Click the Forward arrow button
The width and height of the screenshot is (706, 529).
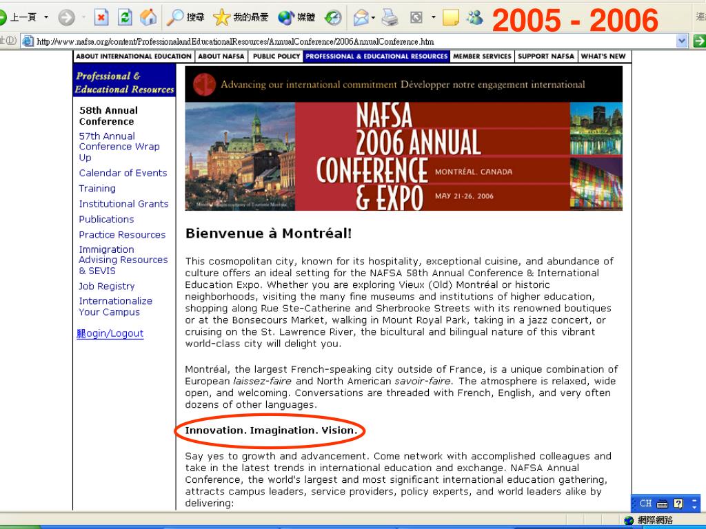(x=66, y=17)
